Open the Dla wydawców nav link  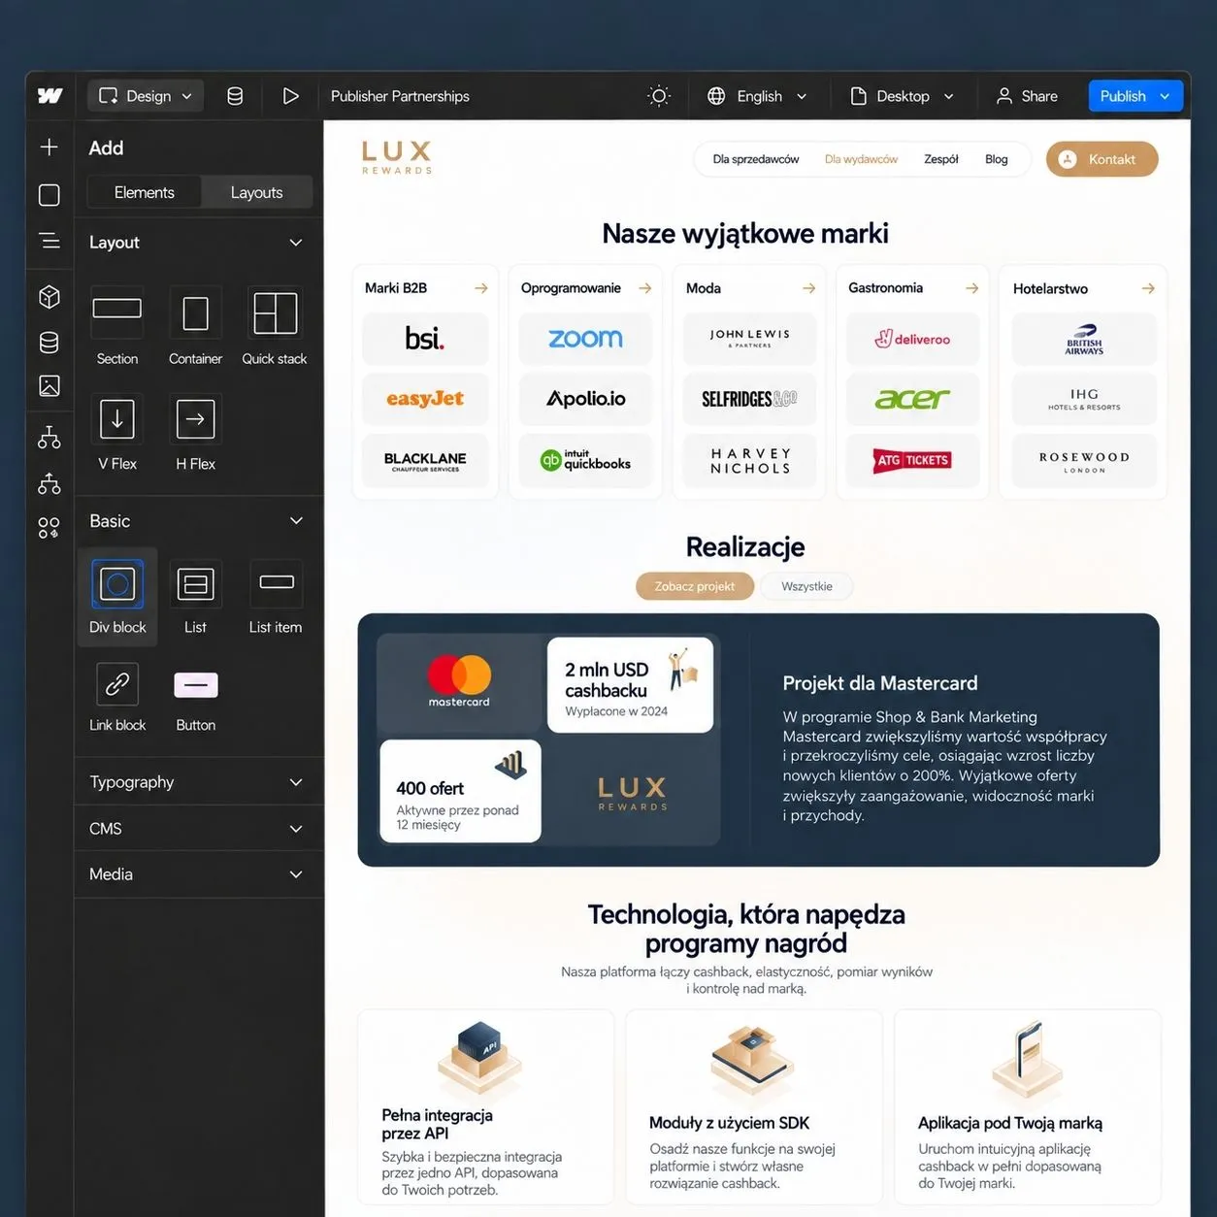click(x=861, y=159)
